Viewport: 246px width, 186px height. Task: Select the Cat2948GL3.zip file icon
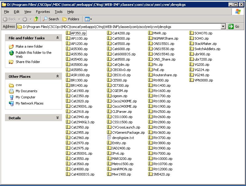(68, 122)
